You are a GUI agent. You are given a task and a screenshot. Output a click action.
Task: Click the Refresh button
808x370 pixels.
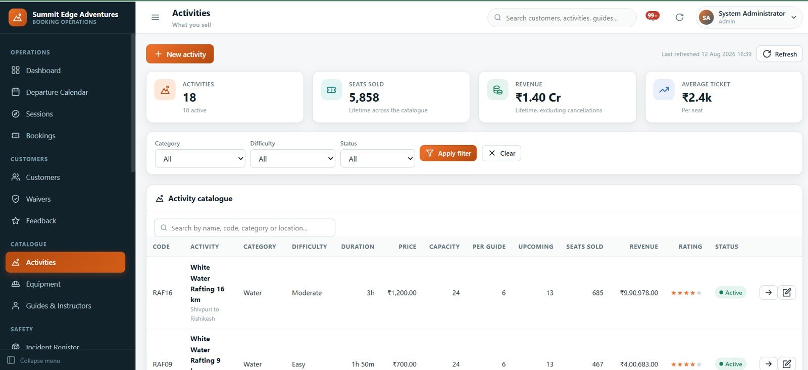pyautogui.click(x=779, y=54)
